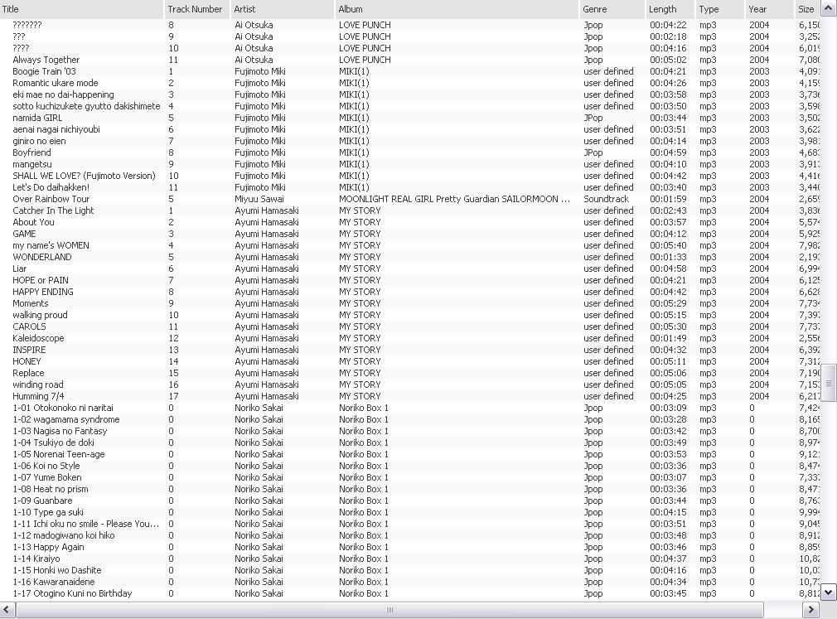Screen dimensions: 837x619
Task: Select the 'mangetsu' track
Action: pyautogui.click(x=410, y=164)
